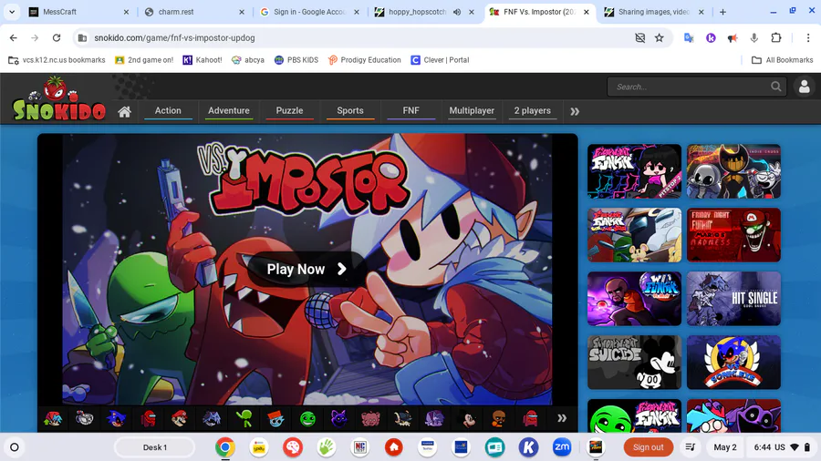Open the Mickey Mouse Suicide game thumbnail

point(634,363)
